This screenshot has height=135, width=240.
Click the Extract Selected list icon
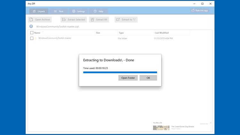pos(64,20)
